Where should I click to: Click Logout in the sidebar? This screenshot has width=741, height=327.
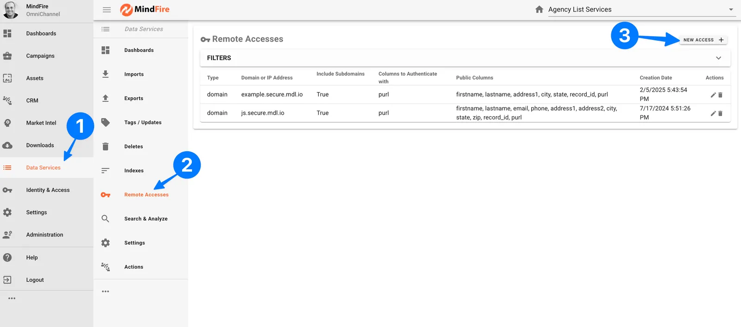pos(35,280)
